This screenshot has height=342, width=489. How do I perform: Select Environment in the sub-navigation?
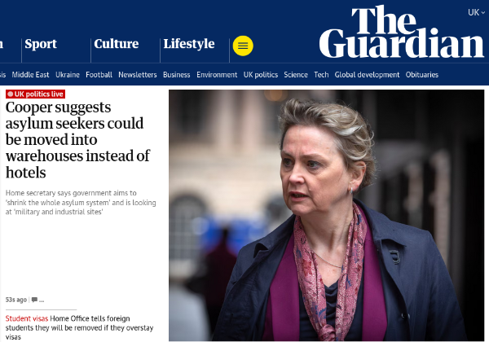(217, 75)
